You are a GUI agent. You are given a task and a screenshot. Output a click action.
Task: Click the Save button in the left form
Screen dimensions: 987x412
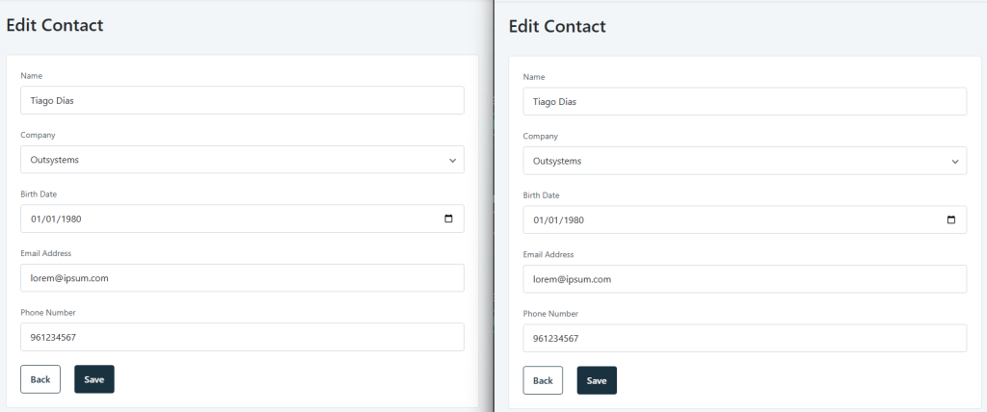click(94, 379)
